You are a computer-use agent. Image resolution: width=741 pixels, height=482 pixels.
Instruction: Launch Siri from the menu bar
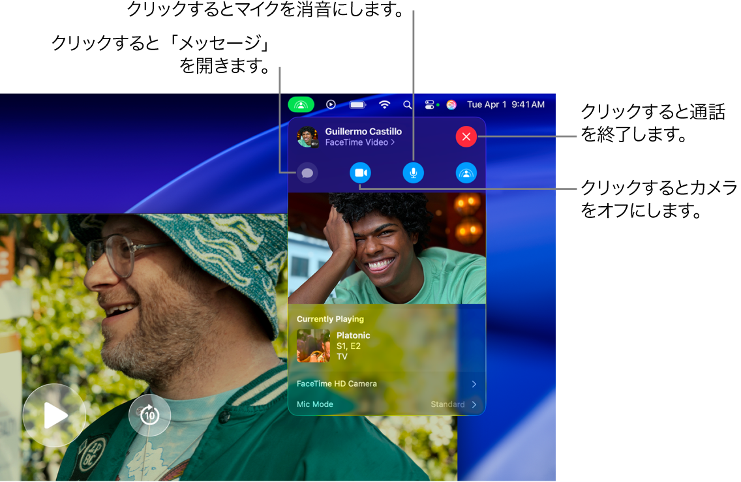coord(451,104)
